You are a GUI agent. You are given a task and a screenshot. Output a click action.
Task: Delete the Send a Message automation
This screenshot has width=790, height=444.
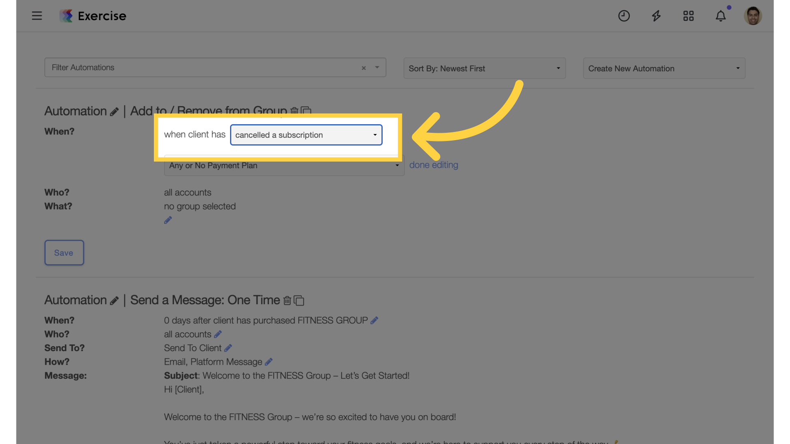tap(287, 301)
